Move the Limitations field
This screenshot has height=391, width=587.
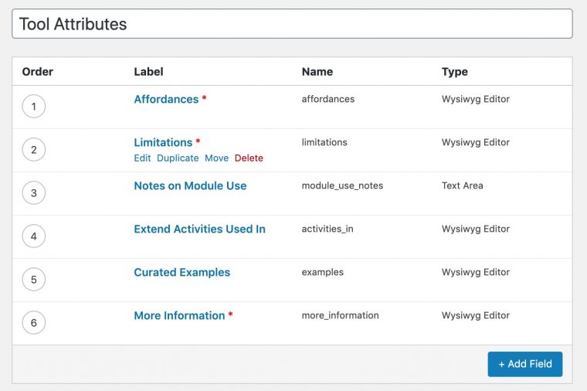click(216, 158)
